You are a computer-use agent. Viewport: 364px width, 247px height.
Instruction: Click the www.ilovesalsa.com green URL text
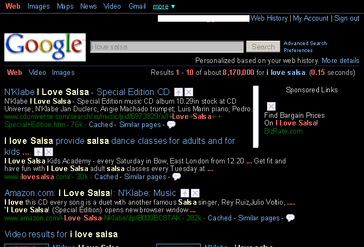pos(37,177)
